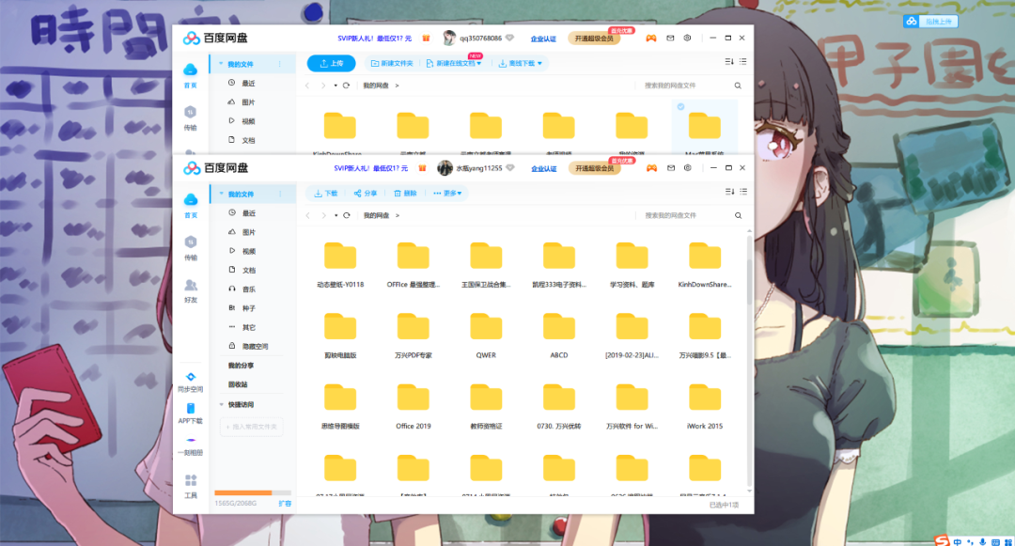Open game controller icon in front window
Screen dimensions: 1015x546
[x=652, y=168]
